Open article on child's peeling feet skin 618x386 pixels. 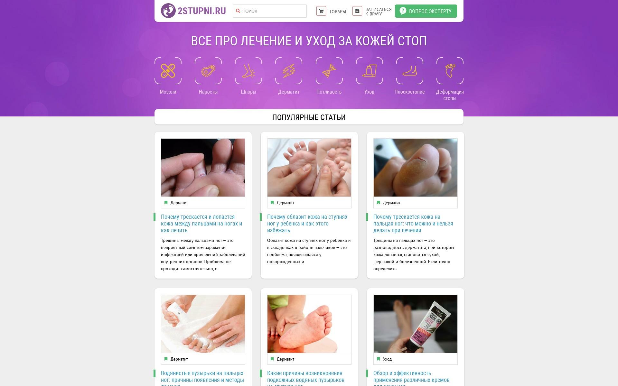[x=307, y=224]
